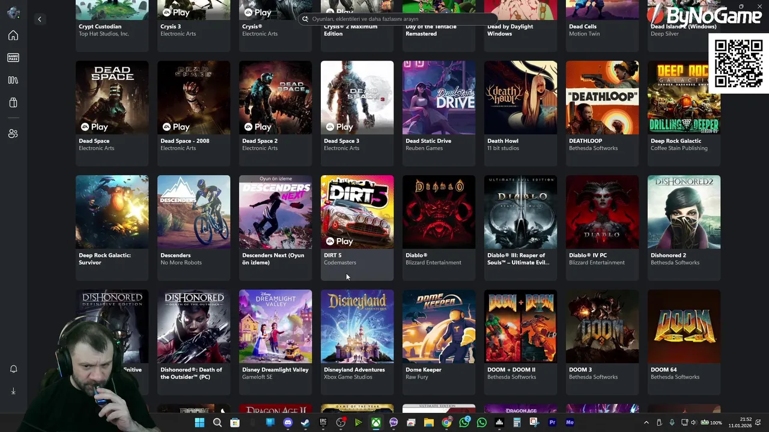Click the Dead Cells title
This screenshot has height=432, width=769.
point(583,26)
